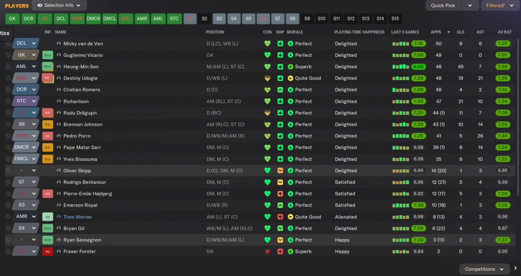Open Heung-Min Son's player name link
The height and width of the screenshot is (276, 521).
point(81,67)
